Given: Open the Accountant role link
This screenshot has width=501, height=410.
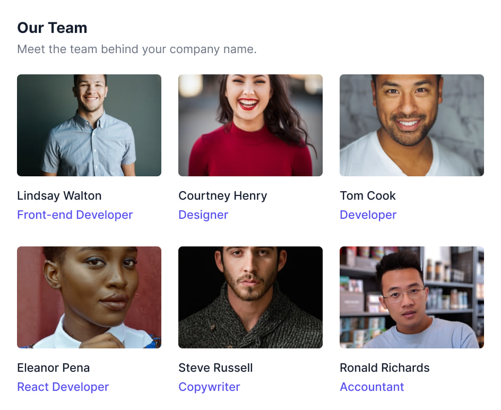Looking at the screenshot, I should pyautogui.click(x=372, y=387).
